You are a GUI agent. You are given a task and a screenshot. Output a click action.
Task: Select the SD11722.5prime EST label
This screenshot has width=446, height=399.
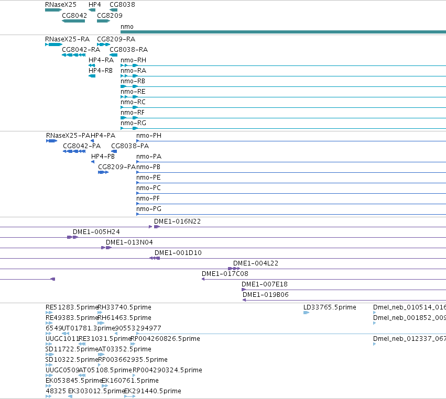pos(72,349)
